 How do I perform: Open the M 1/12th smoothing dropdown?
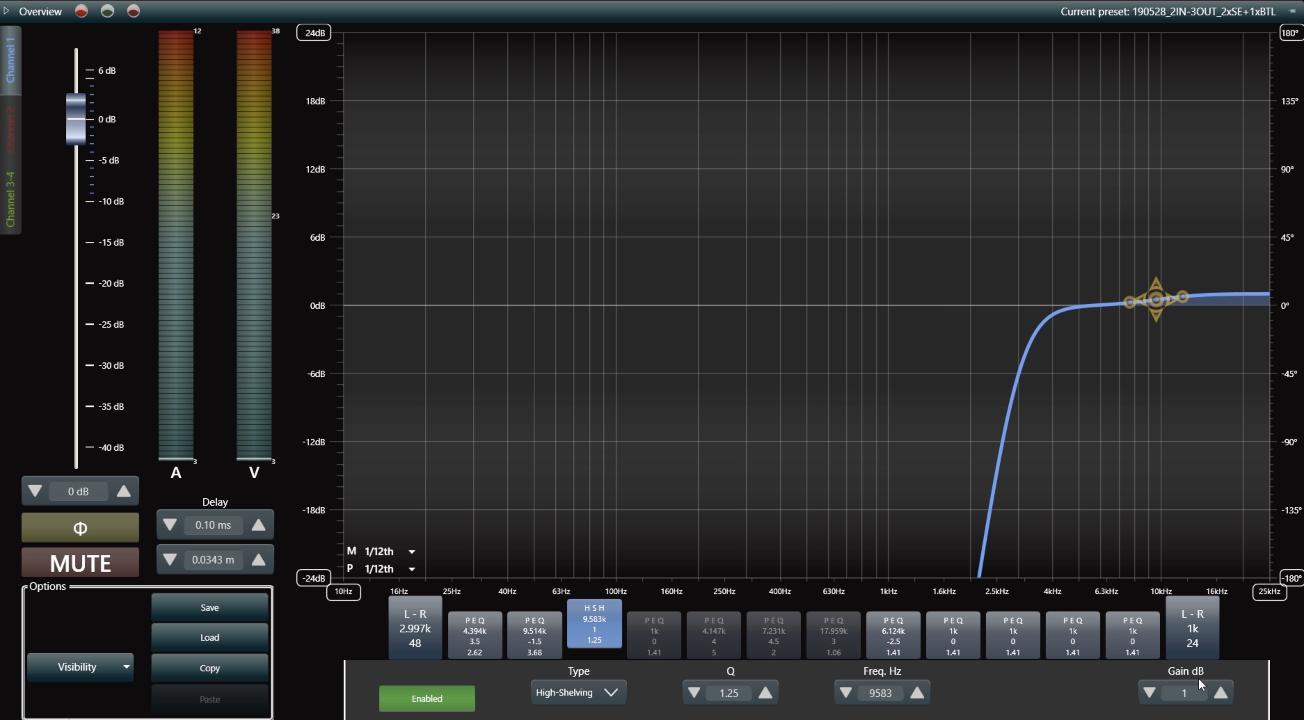[x=382, y=551]
